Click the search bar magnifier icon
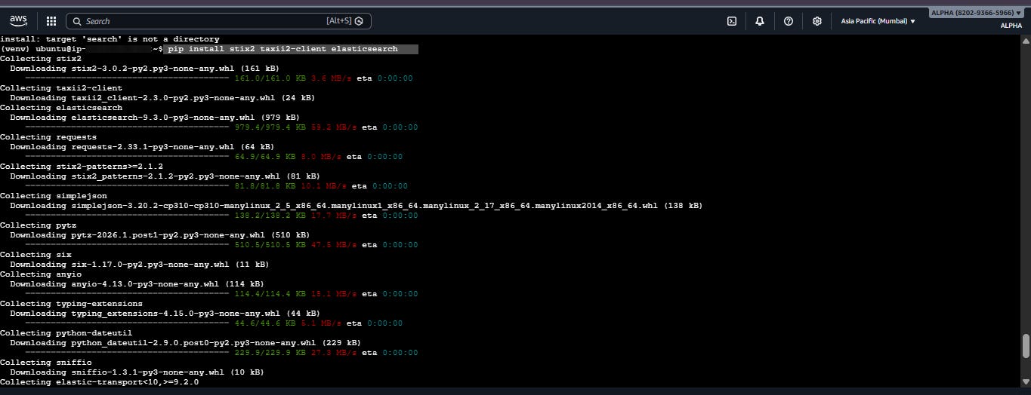This screenshot has width=1031, height=395. point(77,21)
